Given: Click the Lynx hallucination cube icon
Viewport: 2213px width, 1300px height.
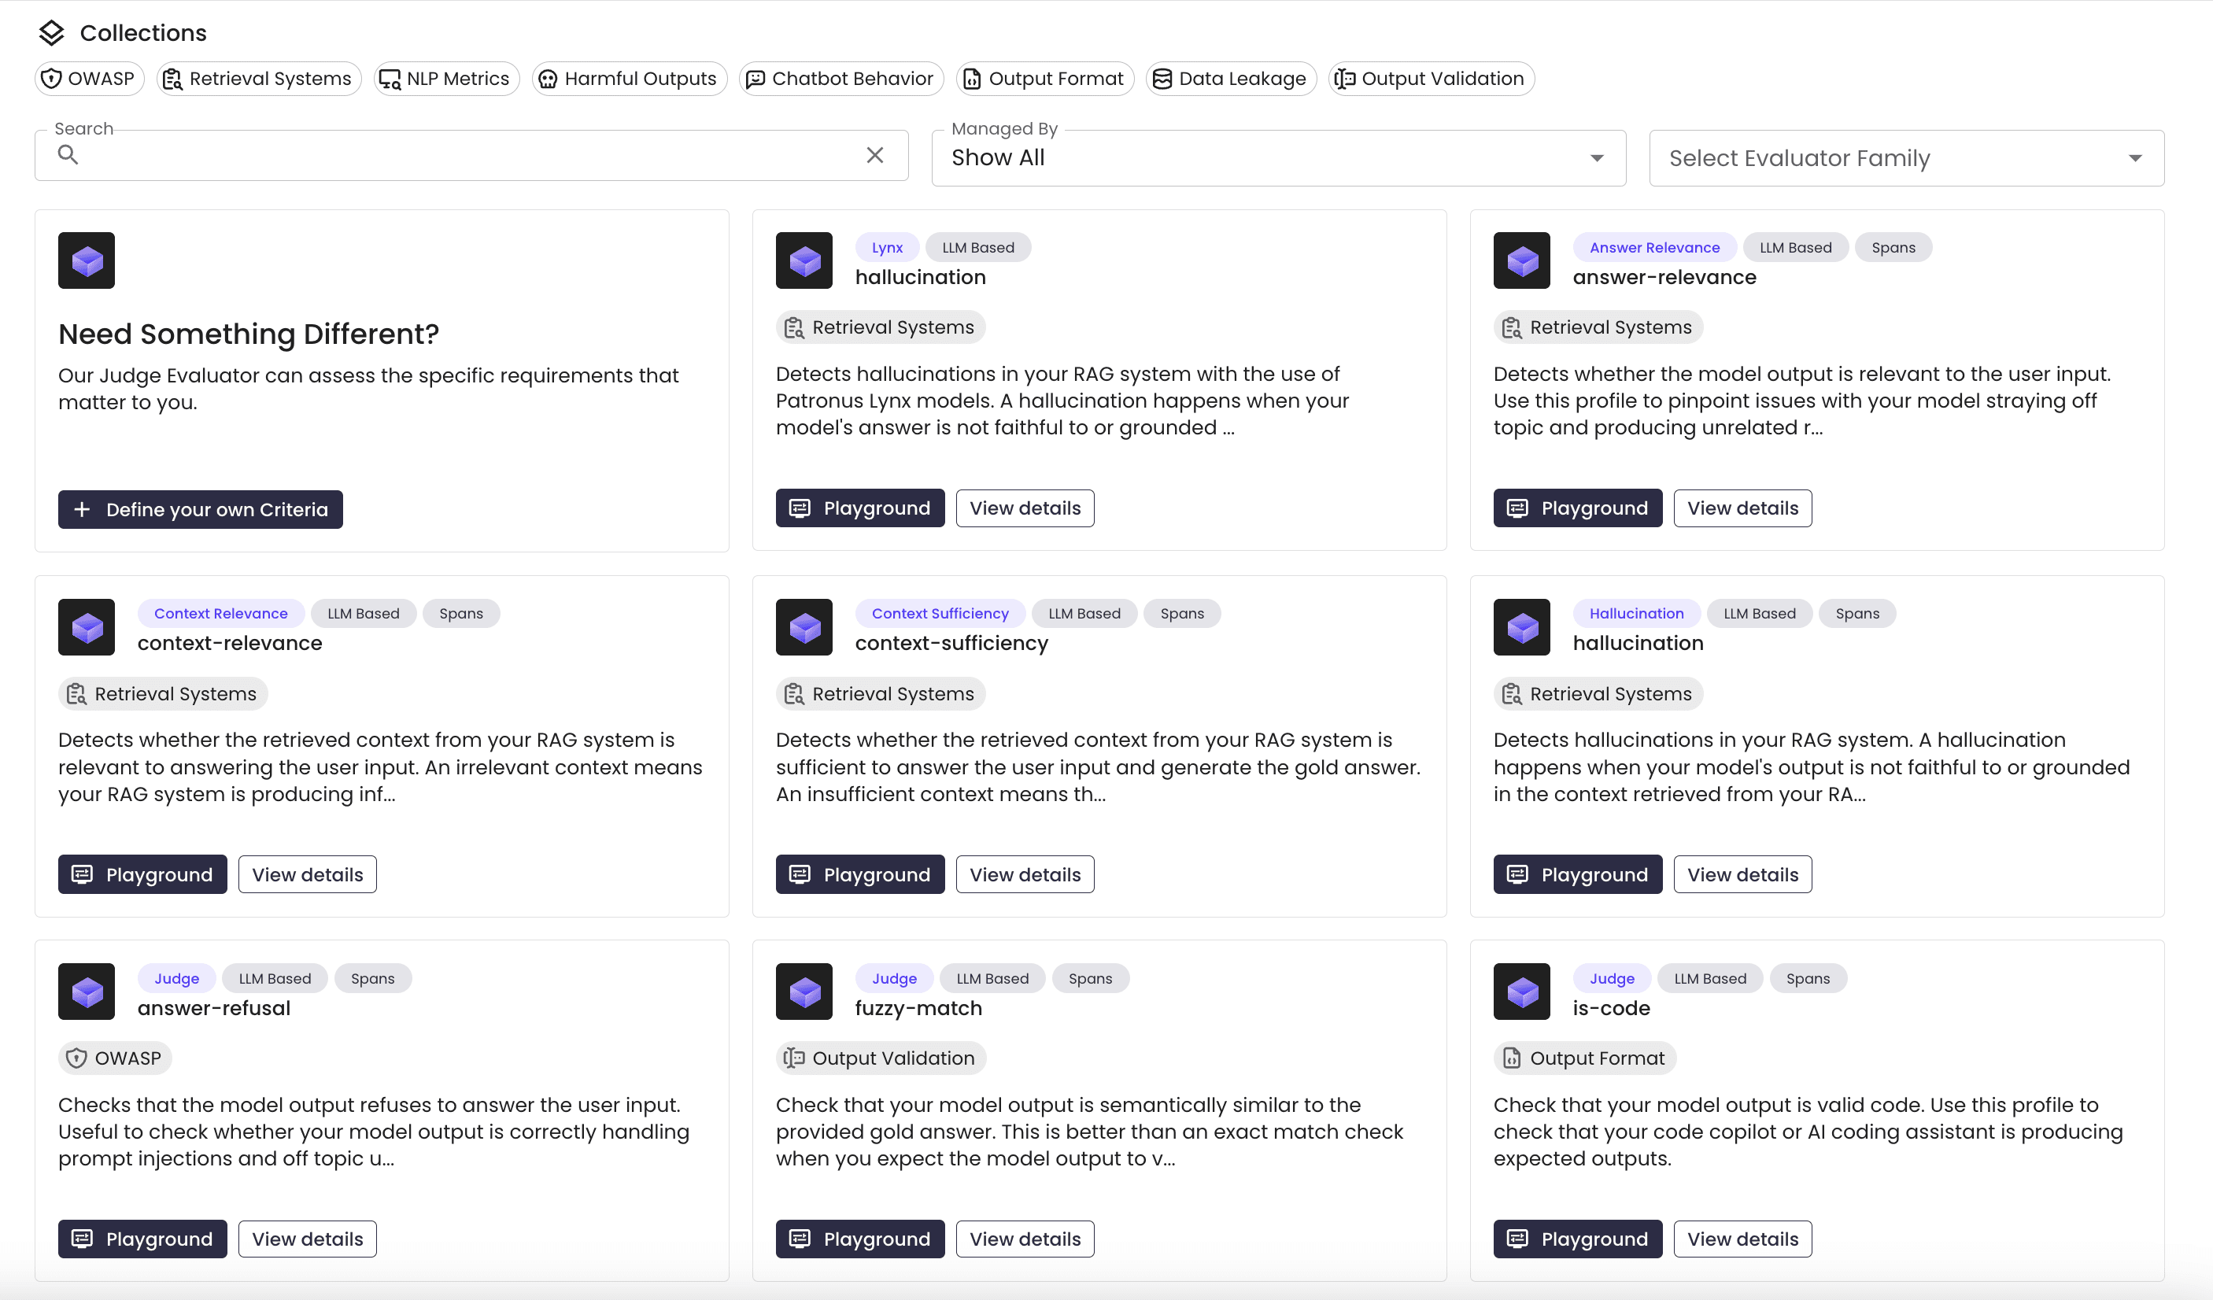Looking at the screenshot, I should (x=804, y=260).
